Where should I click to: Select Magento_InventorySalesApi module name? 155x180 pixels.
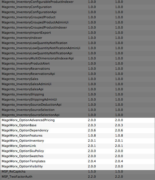(x=23, y=89)
